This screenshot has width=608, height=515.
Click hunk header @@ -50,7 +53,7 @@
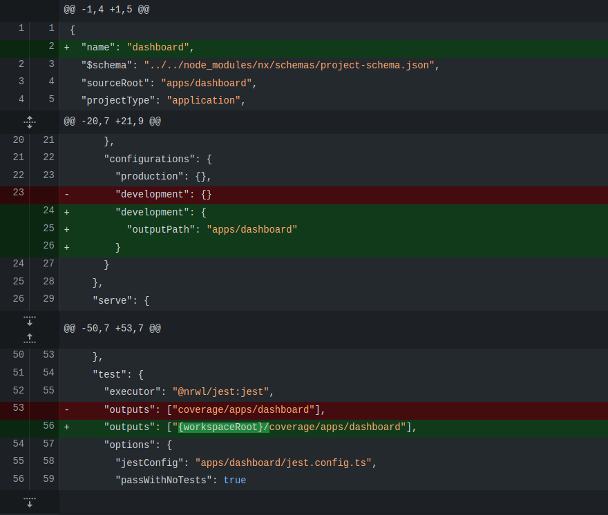coord(113,328)
